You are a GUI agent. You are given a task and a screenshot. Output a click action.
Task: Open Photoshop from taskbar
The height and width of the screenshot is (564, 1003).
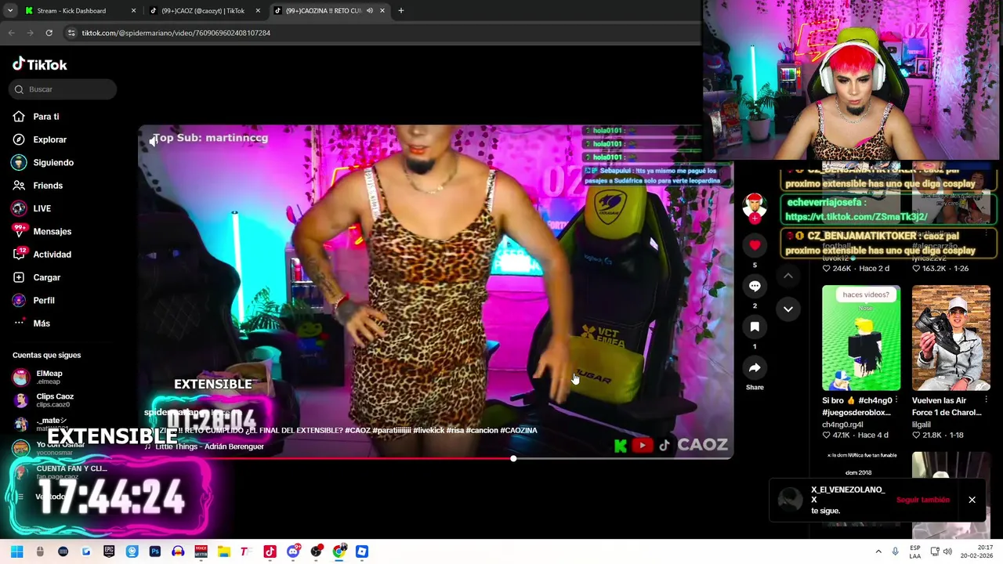(x=154, y=551)
